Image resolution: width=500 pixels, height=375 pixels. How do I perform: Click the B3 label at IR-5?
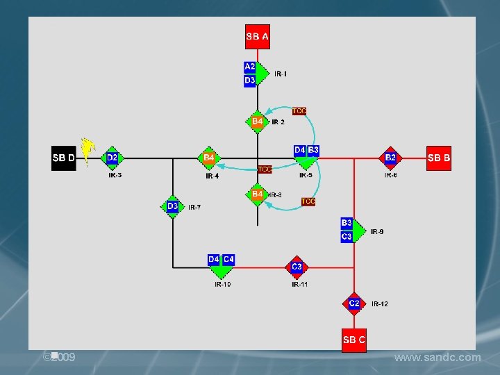(313, 150)
